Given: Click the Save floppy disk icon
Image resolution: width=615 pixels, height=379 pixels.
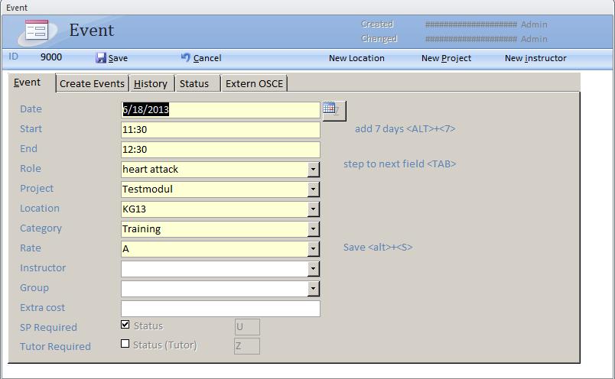Looking at the screenshot, I should 101,58.
